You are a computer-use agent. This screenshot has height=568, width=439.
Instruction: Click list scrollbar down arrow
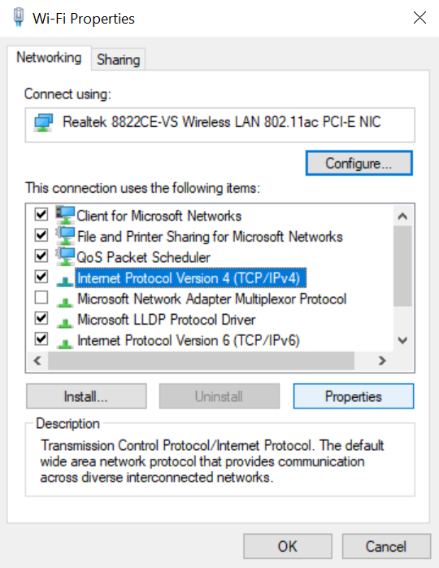click(x=402, y=340)
